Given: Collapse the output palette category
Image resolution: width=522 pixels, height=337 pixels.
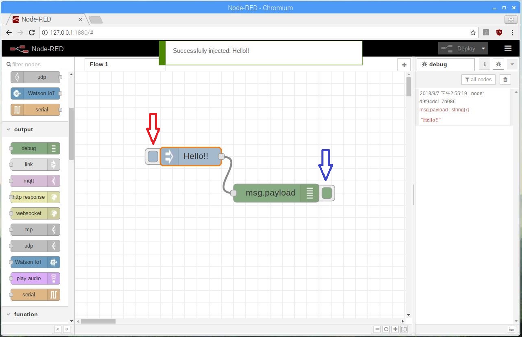Looking at the screenshot, I should (x=35, y=130).
